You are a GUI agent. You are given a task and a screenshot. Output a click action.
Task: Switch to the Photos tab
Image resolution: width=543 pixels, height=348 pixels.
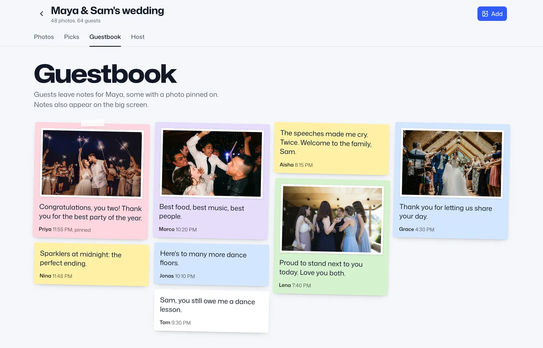point(44,37)
